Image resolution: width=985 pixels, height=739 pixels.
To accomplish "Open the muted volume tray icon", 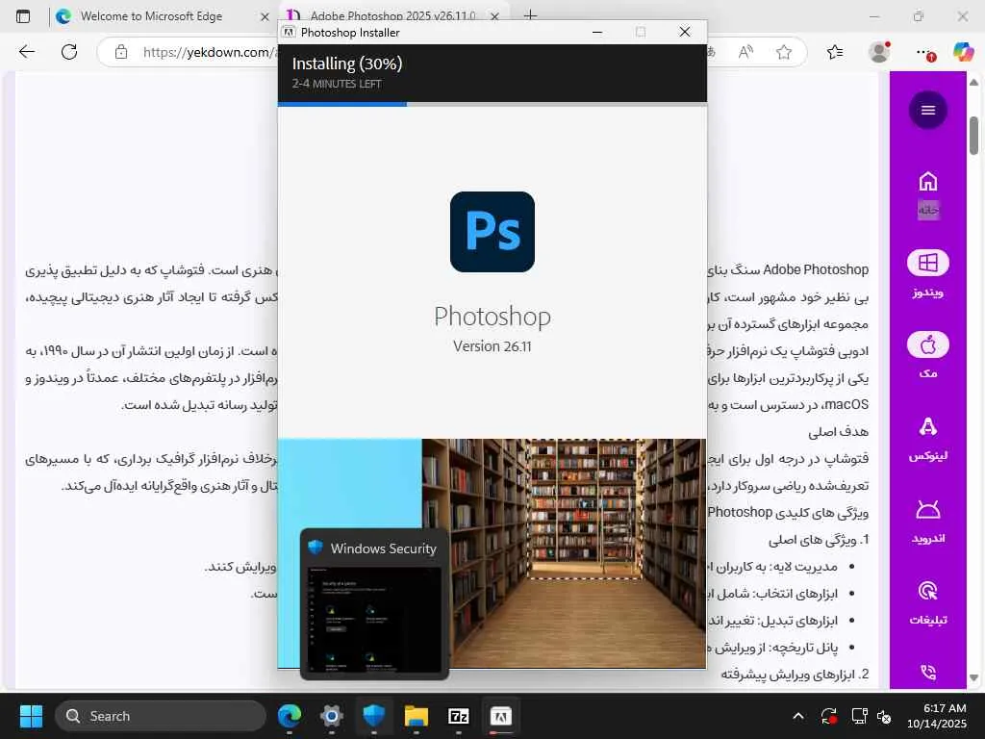I will tap(884, 716).
